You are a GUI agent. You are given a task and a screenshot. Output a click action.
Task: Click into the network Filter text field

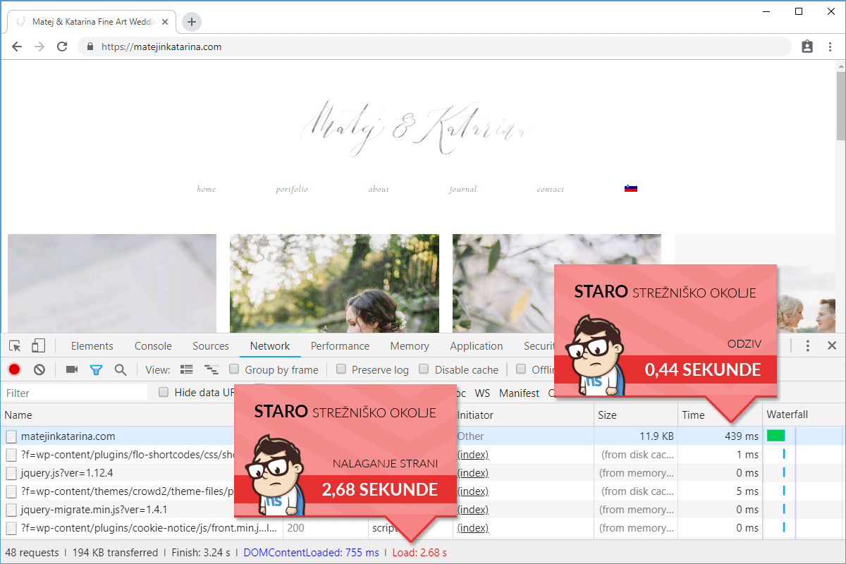click(74, 393)
